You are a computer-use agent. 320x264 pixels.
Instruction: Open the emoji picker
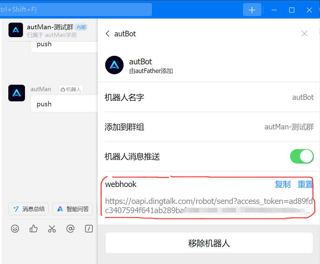coord(15,229)
